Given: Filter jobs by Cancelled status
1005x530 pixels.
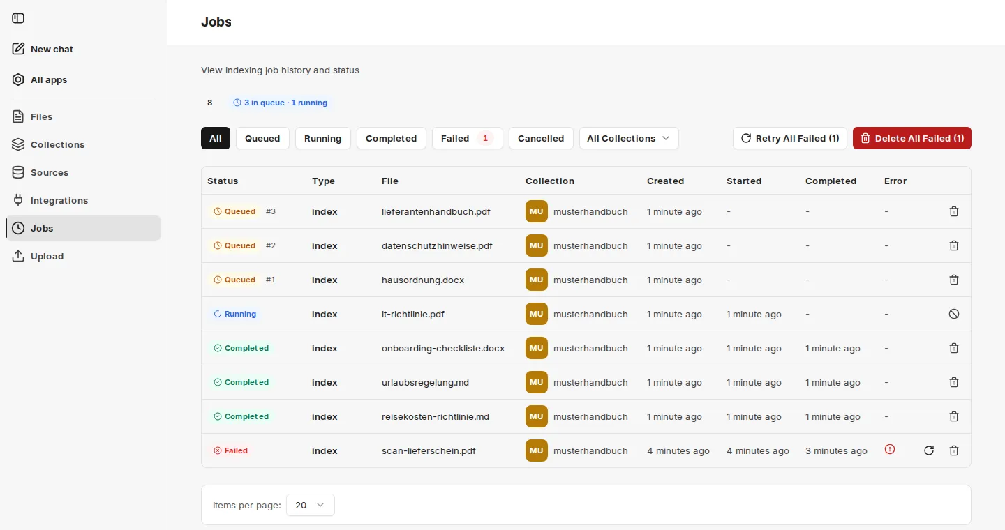Looking at the screenshot, I should click(x=541, y=138).
